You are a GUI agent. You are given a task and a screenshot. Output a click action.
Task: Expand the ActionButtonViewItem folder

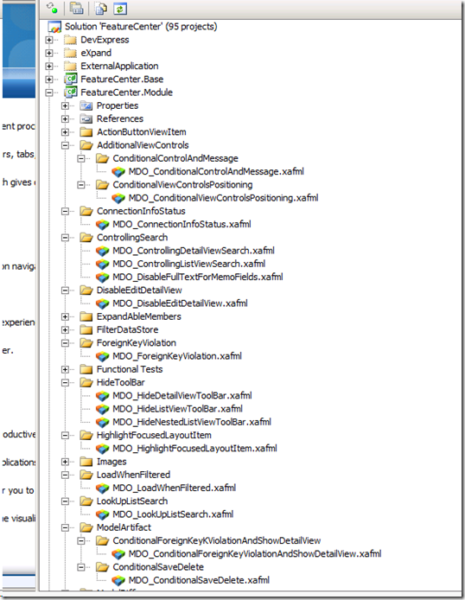pyautogui.click(x=65, y=132)
